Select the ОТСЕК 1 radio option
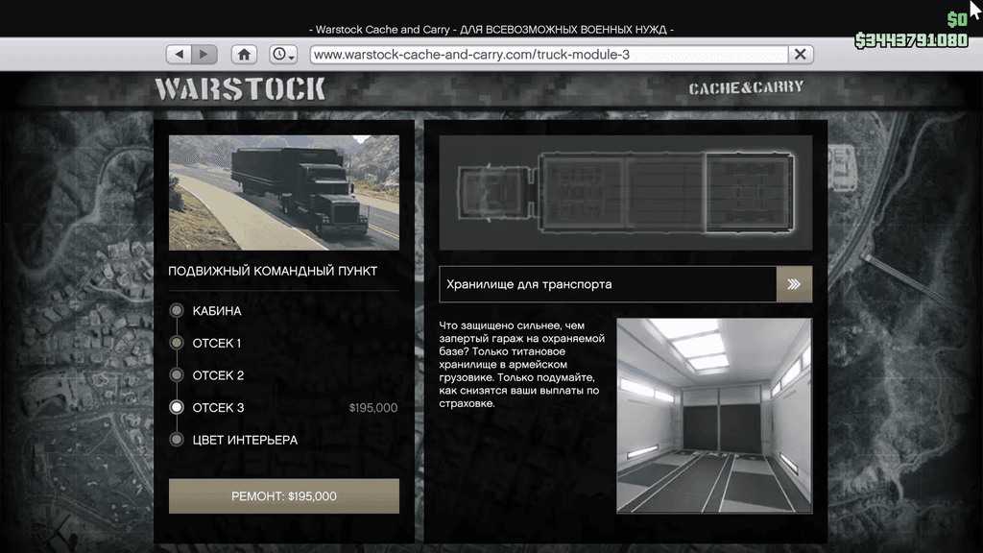The image size is (983, 553). tap(177, 343)
